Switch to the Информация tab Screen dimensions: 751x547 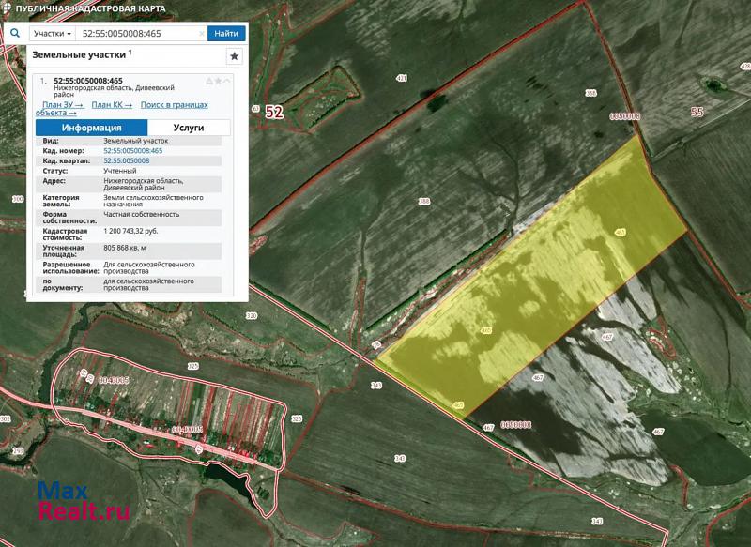click(x=91, y=128)
